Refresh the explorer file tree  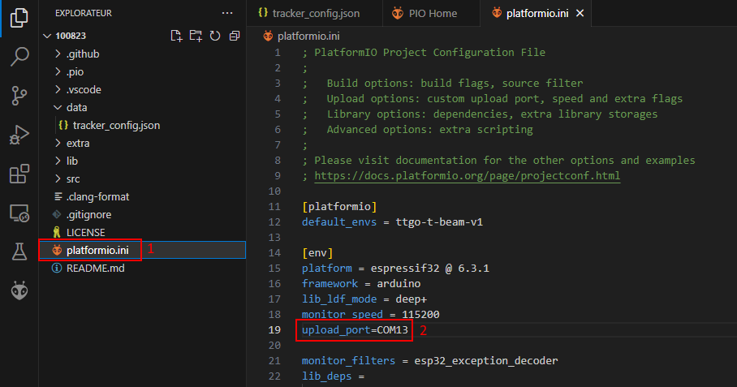(x=215, y=36)
